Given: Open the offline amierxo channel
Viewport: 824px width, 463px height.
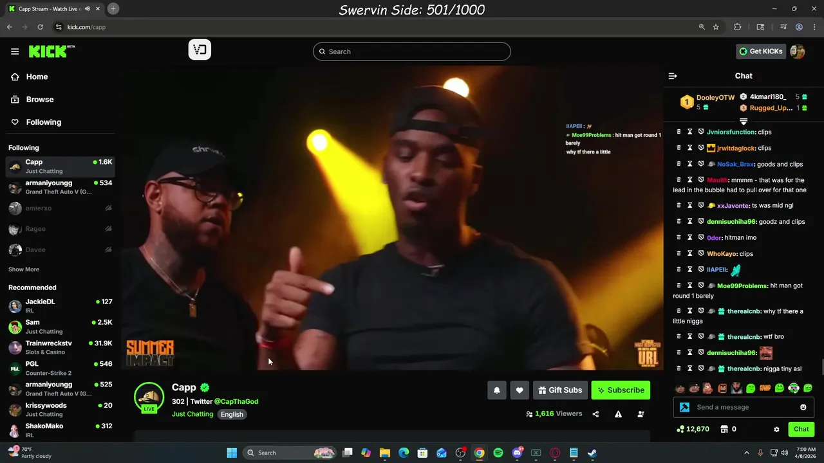Looking at the screenshot, I should tap(60, 208).
